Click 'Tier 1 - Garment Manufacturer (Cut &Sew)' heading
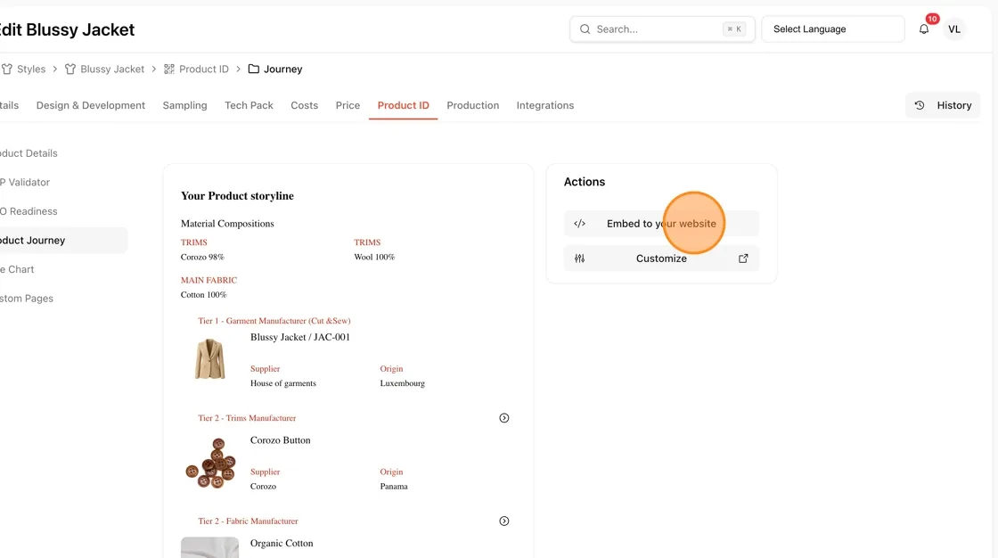 coord(274,321)
